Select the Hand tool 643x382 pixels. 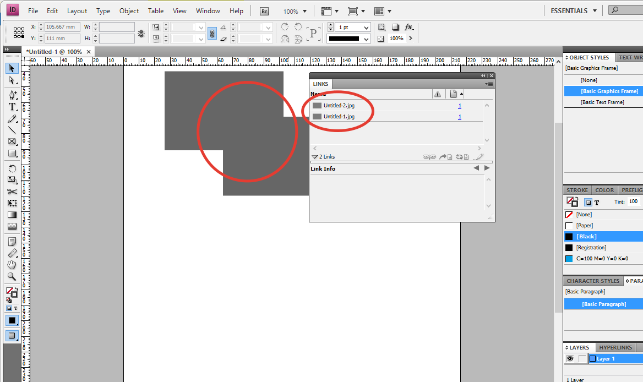pos(12,265)
